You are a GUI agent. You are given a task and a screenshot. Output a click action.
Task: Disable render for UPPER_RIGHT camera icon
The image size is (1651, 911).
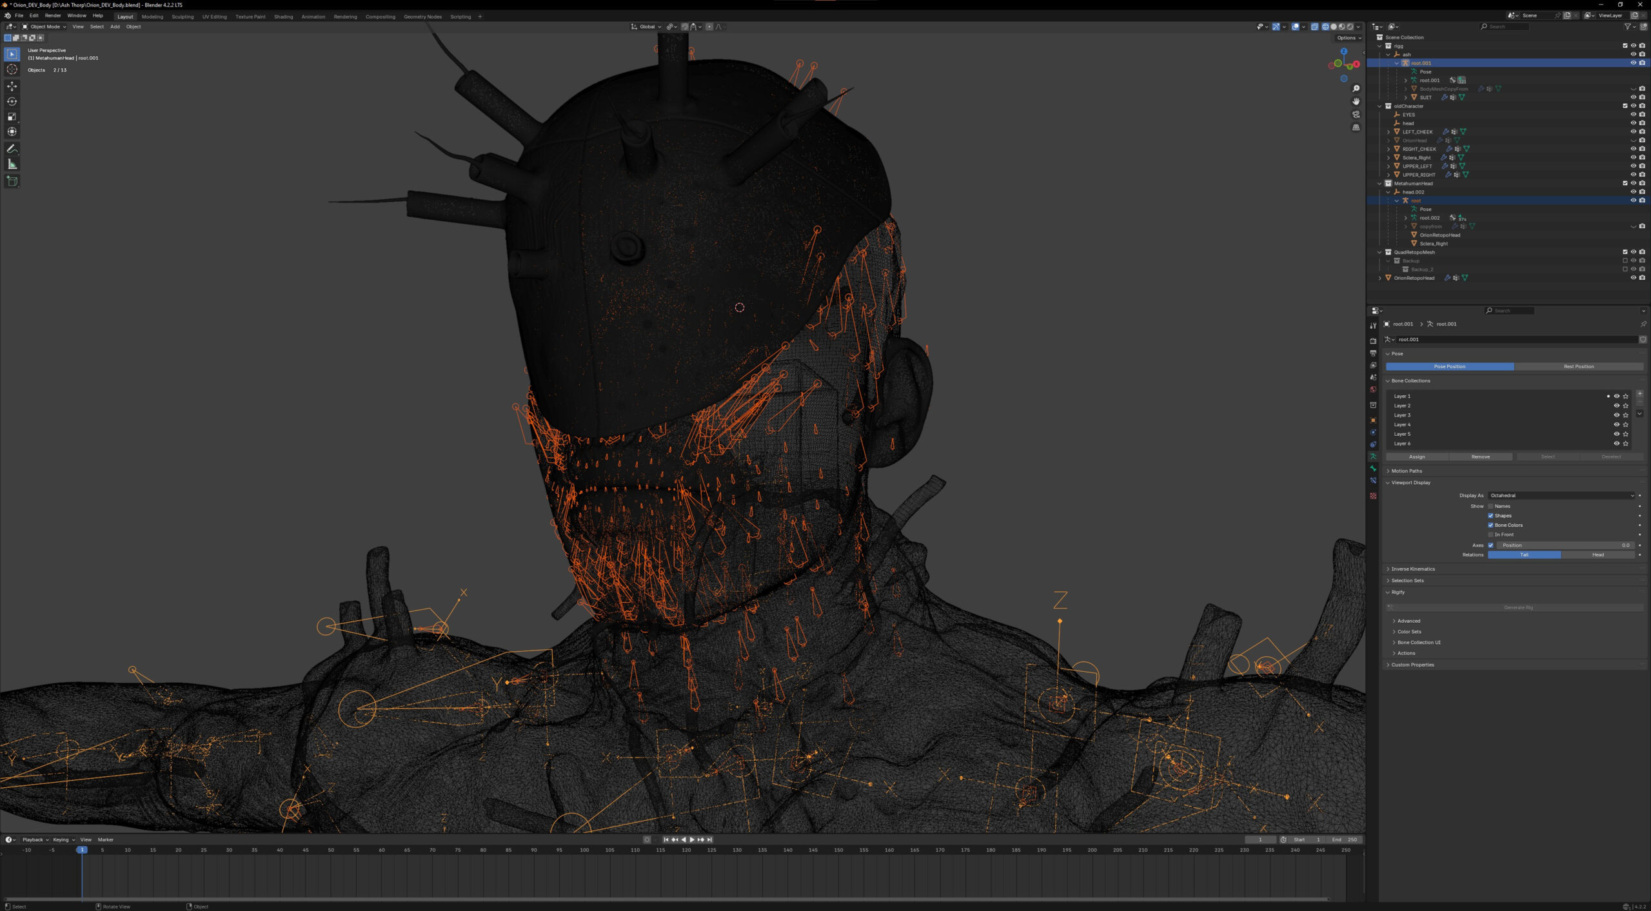tap(1641, 175)
